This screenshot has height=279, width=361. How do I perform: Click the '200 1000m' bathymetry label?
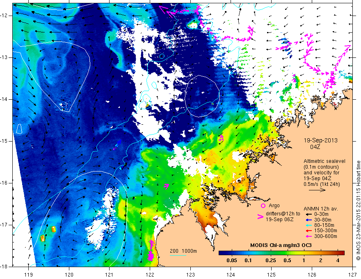point(183,251)
